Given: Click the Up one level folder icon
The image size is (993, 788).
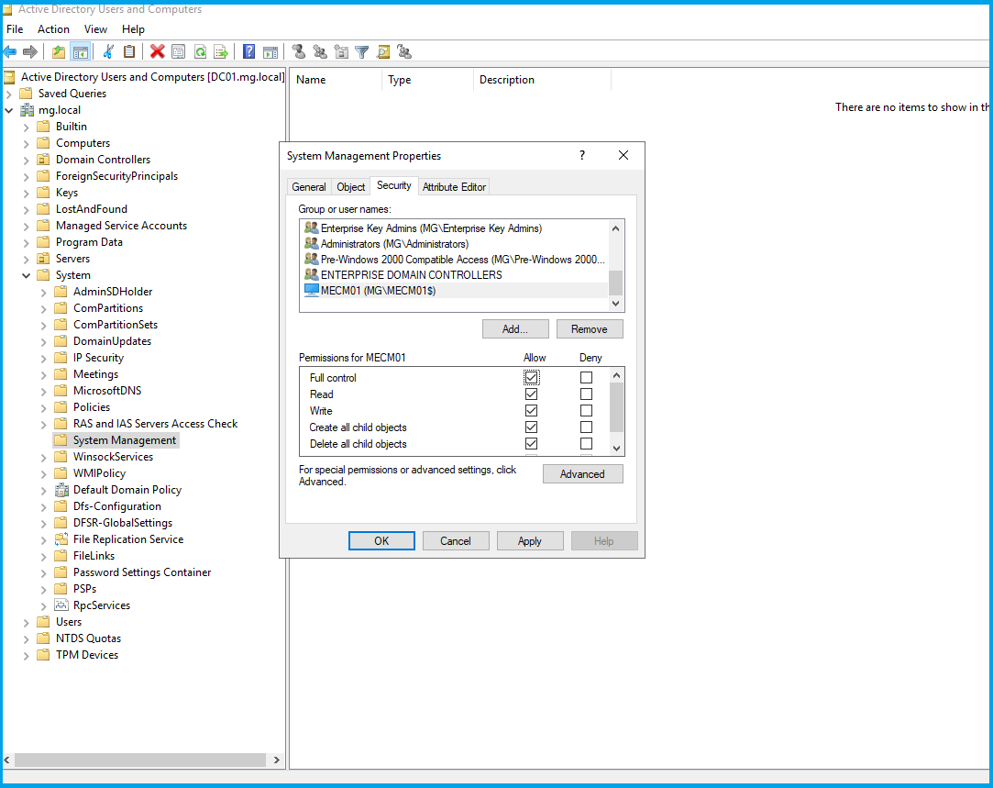Looking at the screenshot, I should (x=59, y=52).
